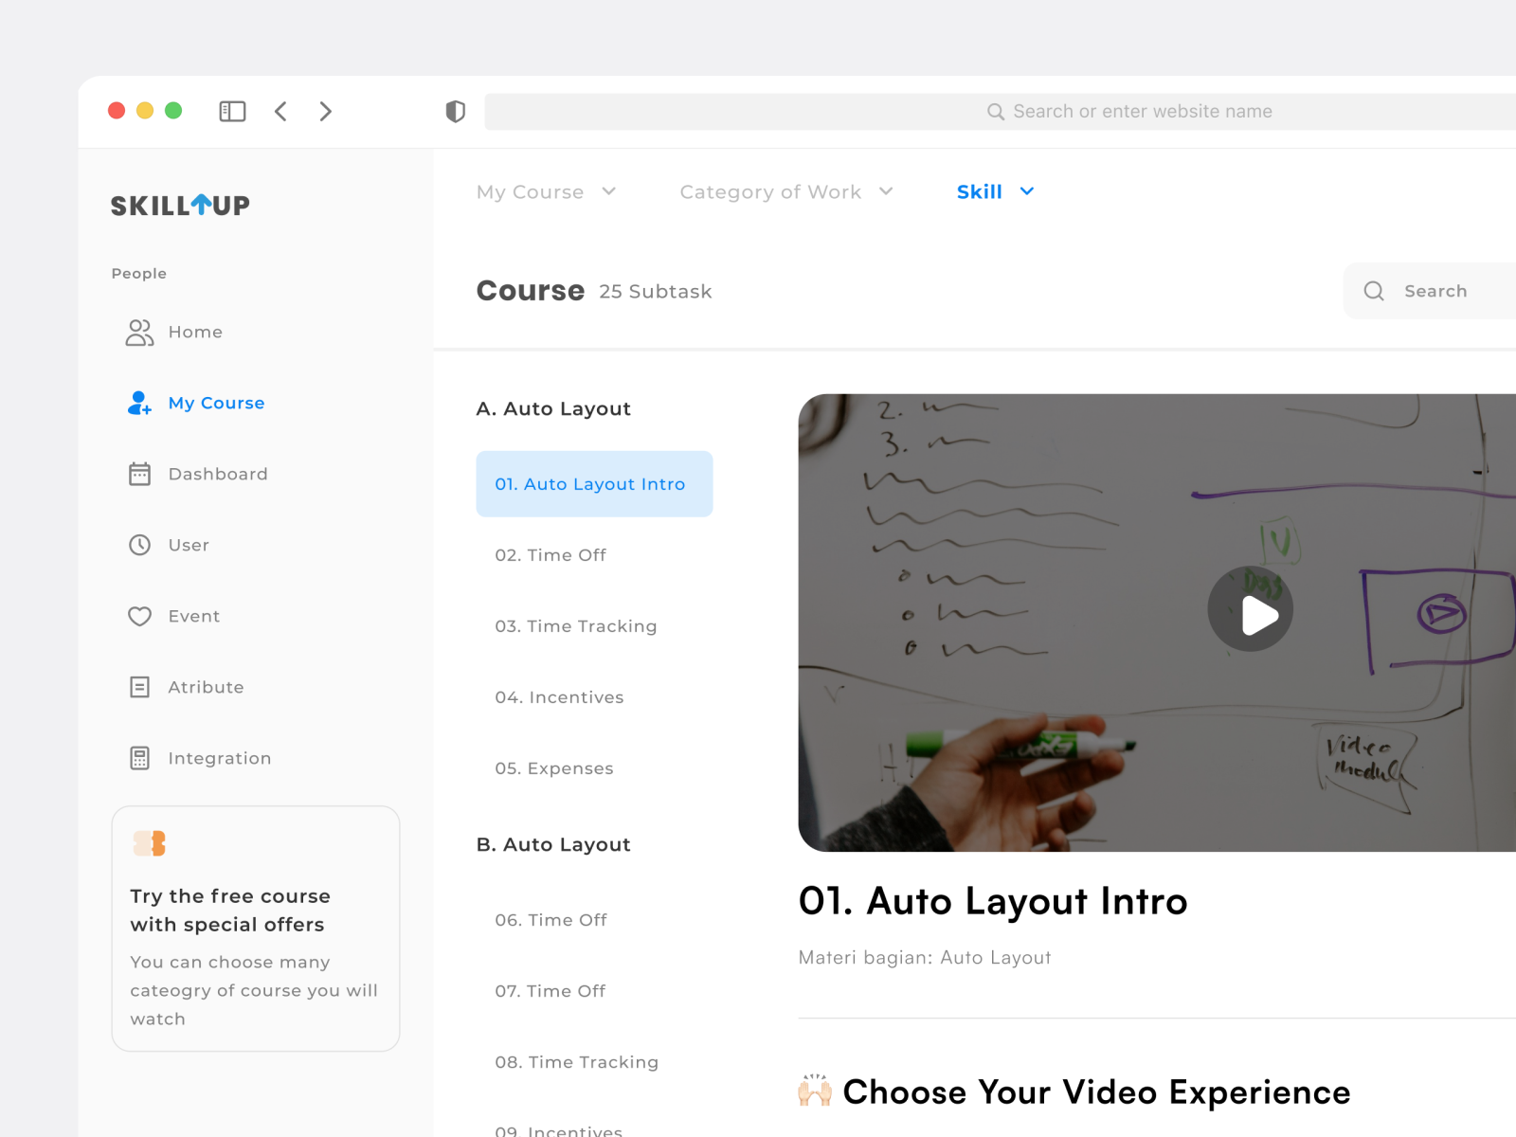Viewport: 1516px width, 1137px height.
Task: Select the "02. Time Off" lesson
Action: 550,555
